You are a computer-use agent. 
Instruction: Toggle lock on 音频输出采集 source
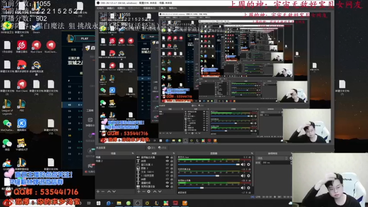click(172, 157)
